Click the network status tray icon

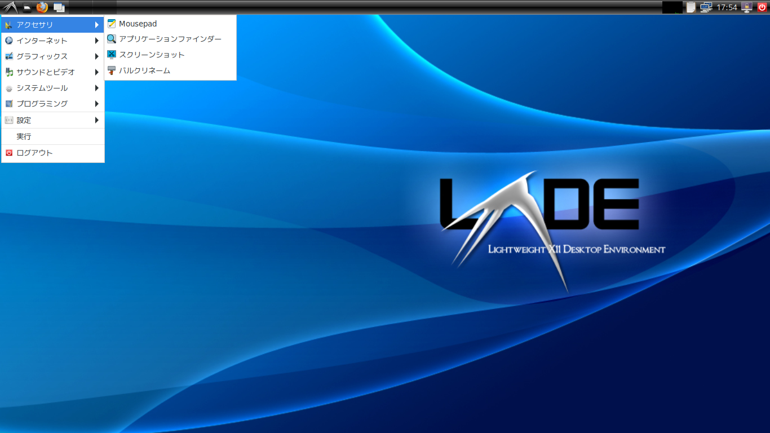pyautogui.click(x=706, y=7)
